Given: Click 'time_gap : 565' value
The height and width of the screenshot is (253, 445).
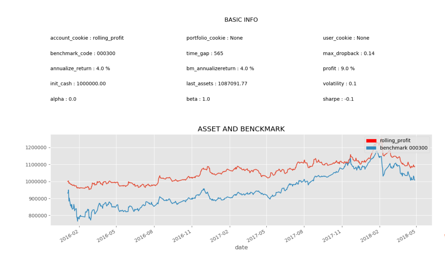Looking at the screenshot, I should pyautogui.click(x=205, y=53).
